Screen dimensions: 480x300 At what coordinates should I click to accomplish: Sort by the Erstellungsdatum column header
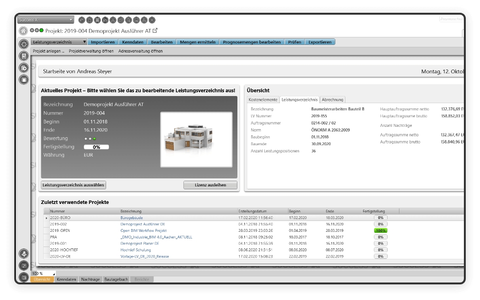(x=263, y=211)
